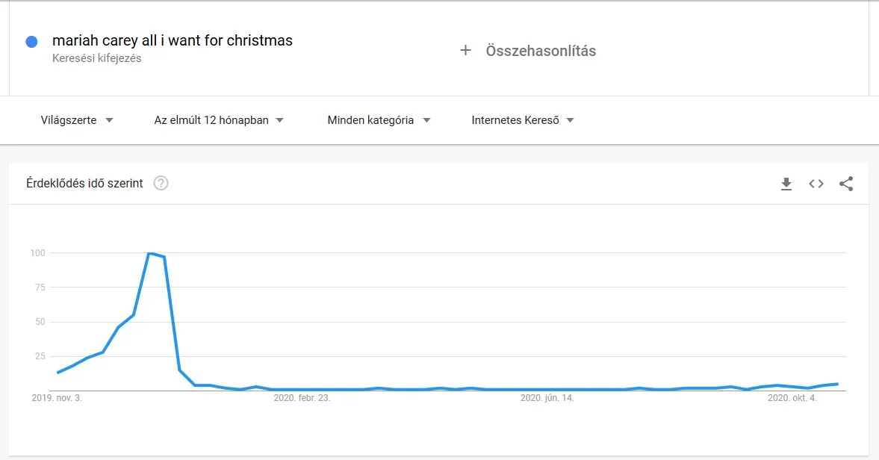Click the arrow beside Világszerte
The image size is (879, 460).
click(x=109, y=120)
